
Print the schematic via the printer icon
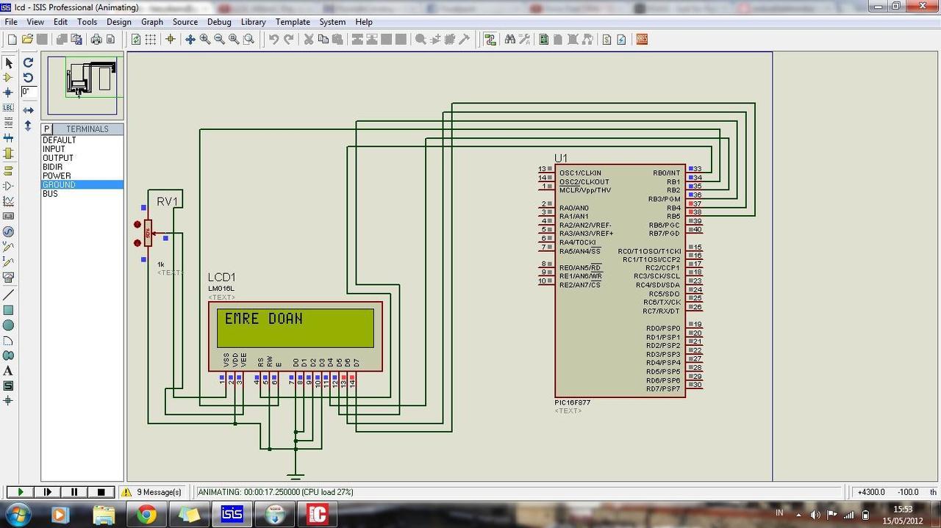coord(96,40)
